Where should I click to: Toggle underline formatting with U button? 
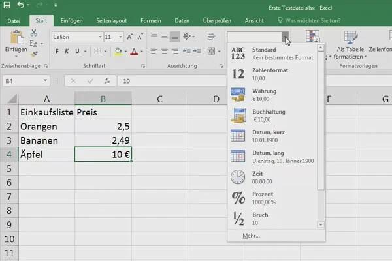[x=77, y=51]
